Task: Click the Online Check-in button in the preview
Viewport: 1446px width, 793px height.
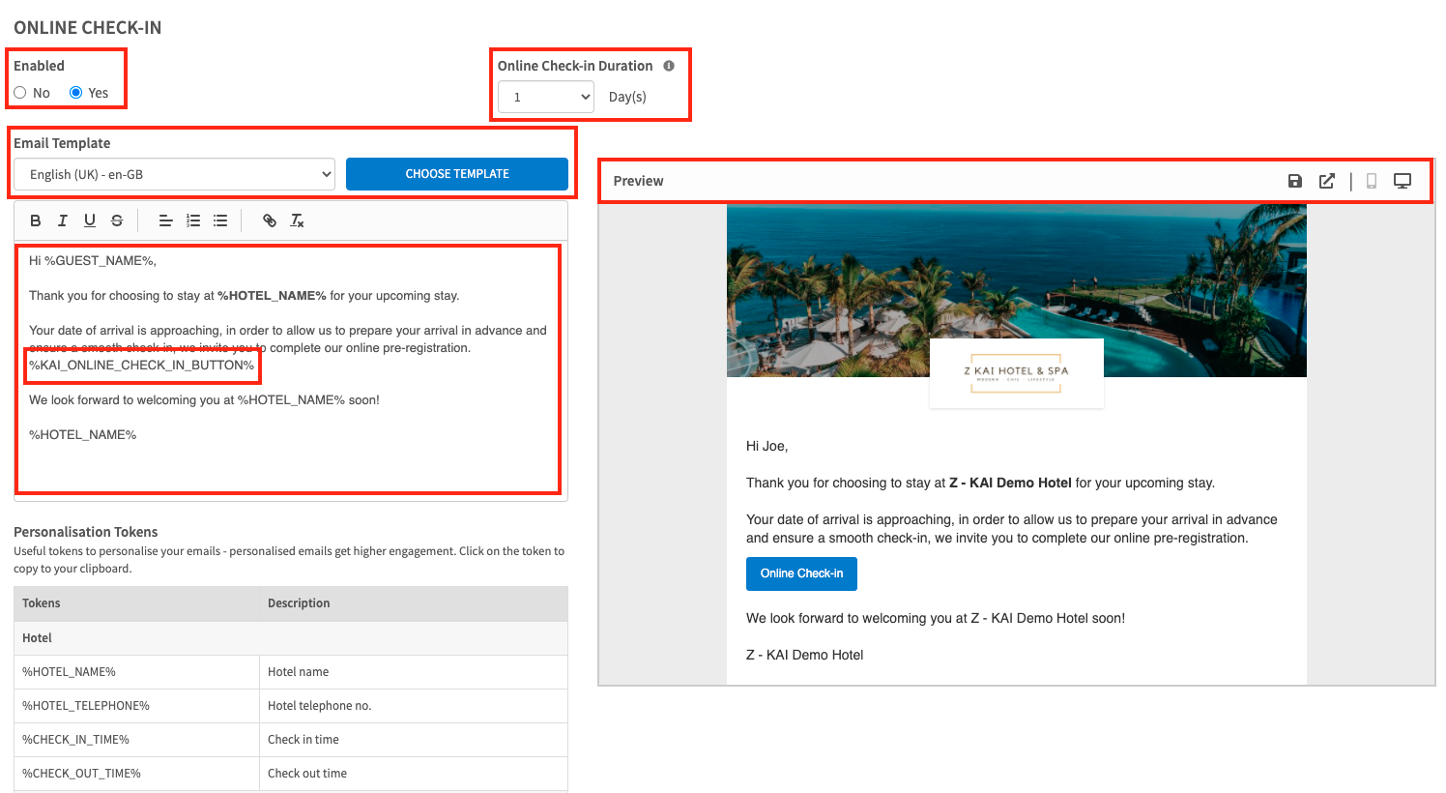Action: coord(801,573)
